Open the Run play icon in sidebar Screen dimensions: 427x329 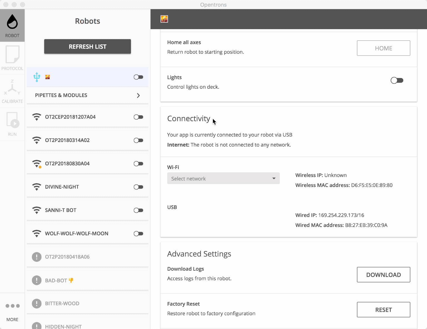(x=12, y=120)
